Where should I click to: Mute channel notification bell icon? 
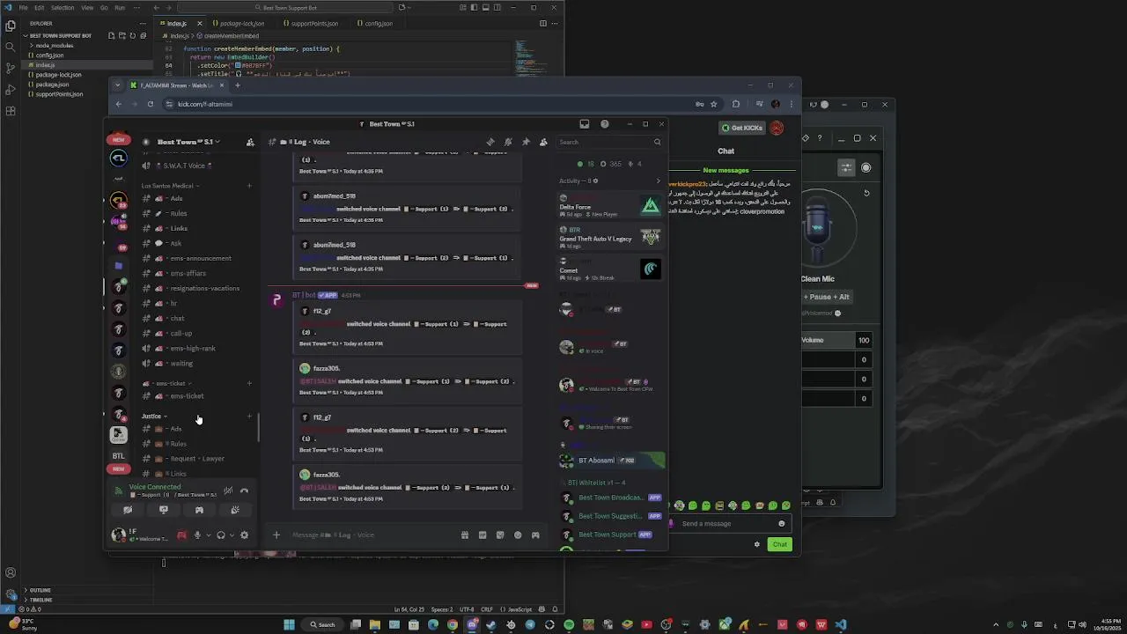(508, 142)
